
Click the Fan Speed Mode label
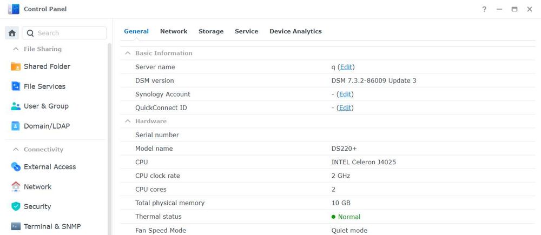pyautogui.click(x=161, y=231)
